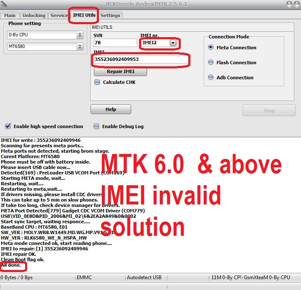
Task: Expand the IMEI2 number dropdown arrow
Action: 173,43
